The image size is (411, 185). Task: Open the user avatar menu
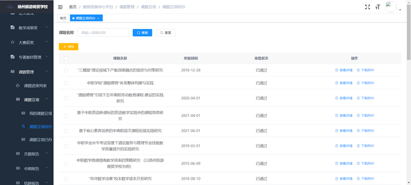click(391, 7)
